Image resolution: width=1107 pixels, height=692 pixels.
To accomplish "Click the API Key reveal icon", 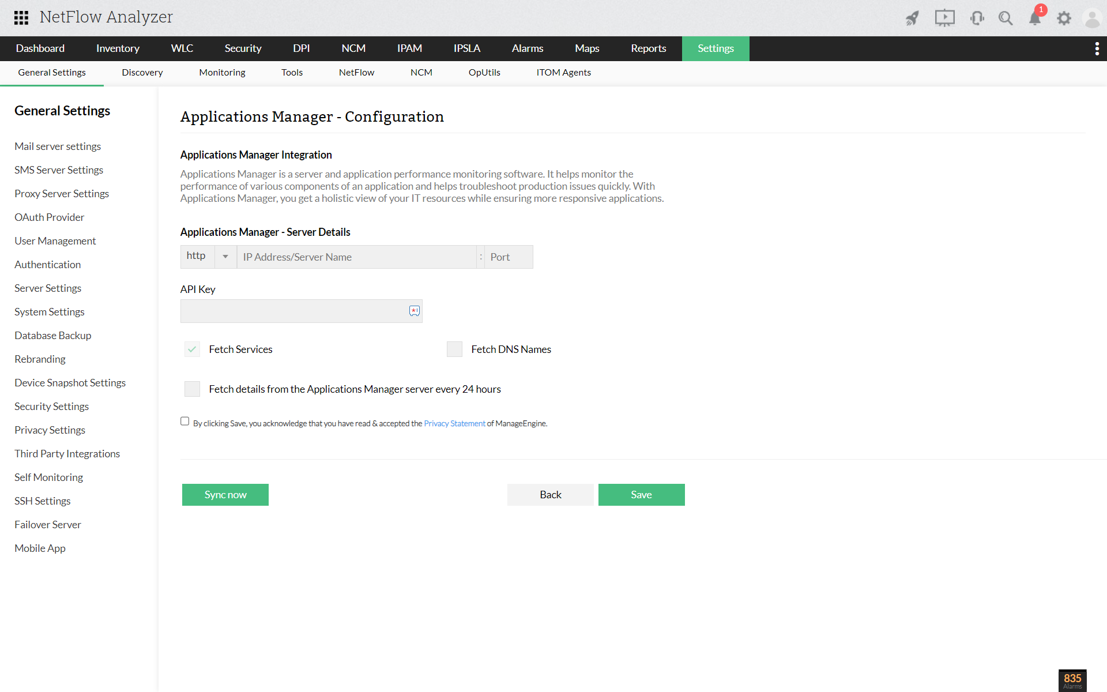I will click(x=415, y=311).
